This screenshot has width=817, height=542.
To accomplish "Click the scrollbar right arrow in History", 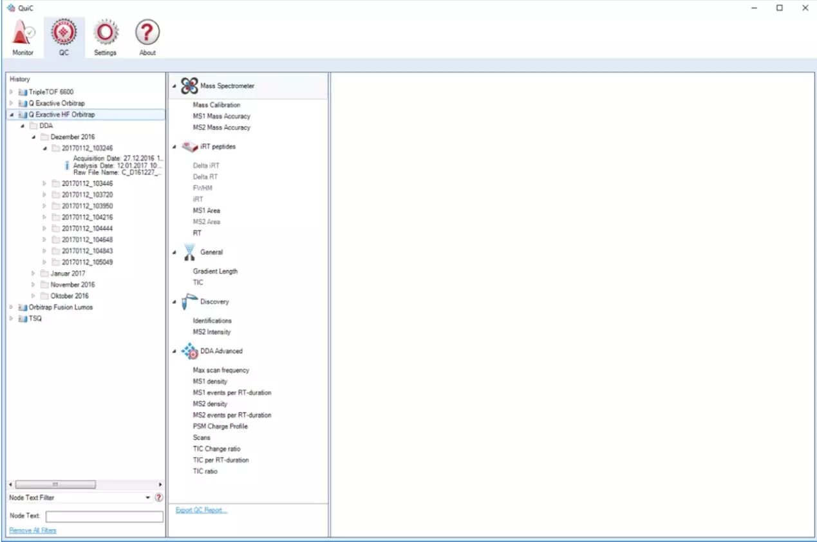I will (160, 484).
